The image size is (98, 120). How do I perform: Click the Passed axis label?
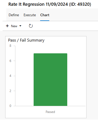(x=50, y=112)
